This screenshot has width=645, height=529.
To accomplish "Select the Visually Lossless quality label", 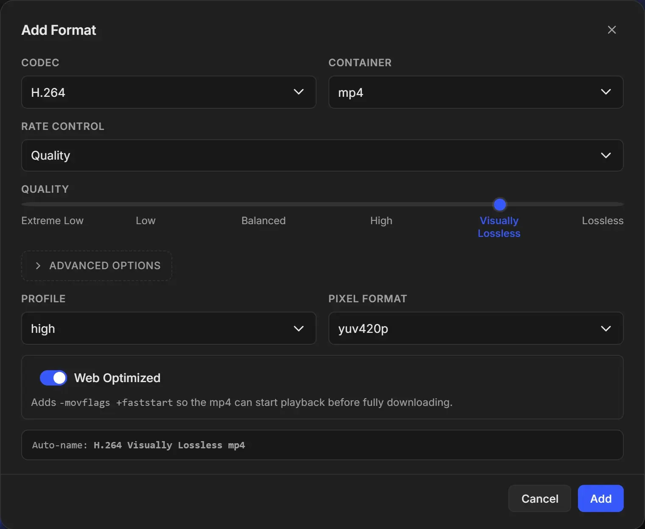I will (499, 227).
